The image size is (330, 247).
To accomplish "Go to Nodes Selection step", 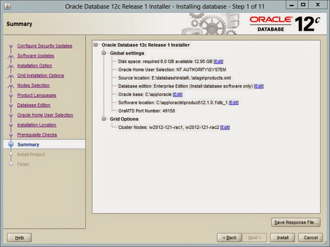I will pos(33,85).
